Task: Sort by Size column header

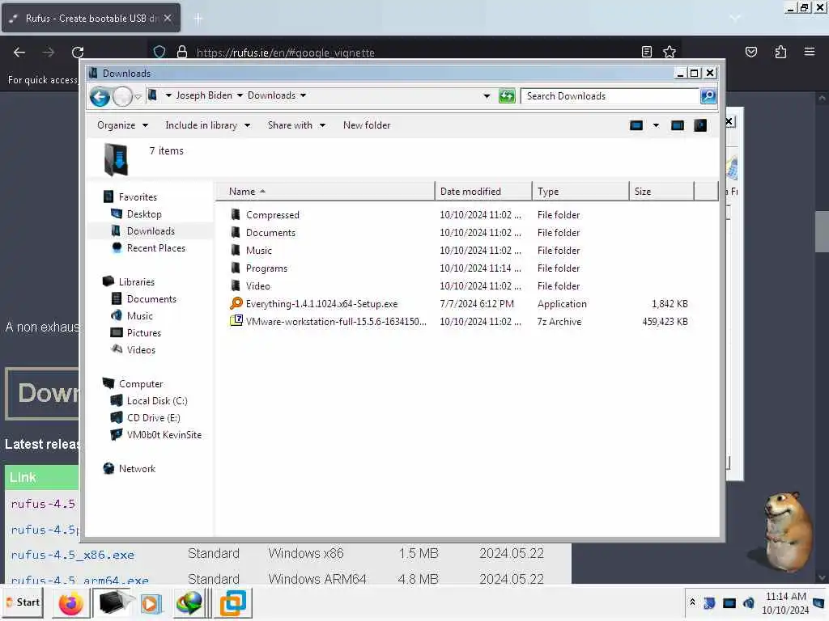Action: click(661, 191)
